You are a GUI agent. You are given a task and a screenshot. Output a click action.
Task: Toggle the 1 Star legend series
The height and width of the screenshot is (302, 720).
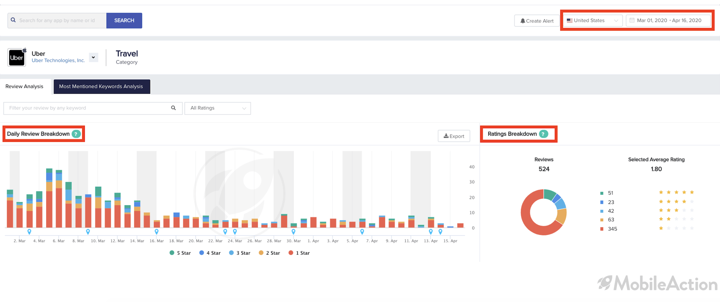tap(299, 253)
